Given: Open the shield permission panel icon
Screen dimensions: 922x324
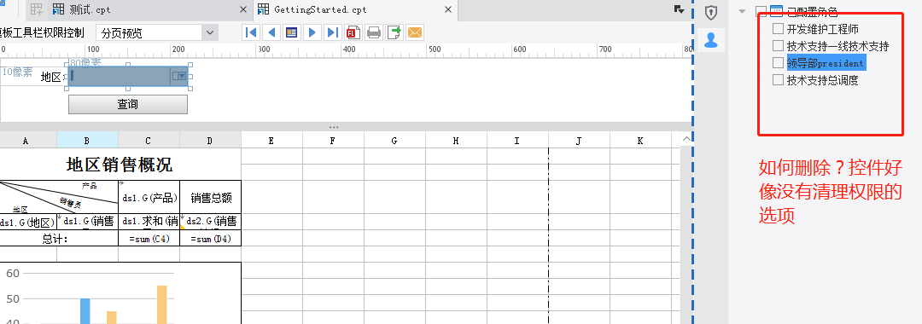Looking at the screenshot, I should click(x=711, y=12).
